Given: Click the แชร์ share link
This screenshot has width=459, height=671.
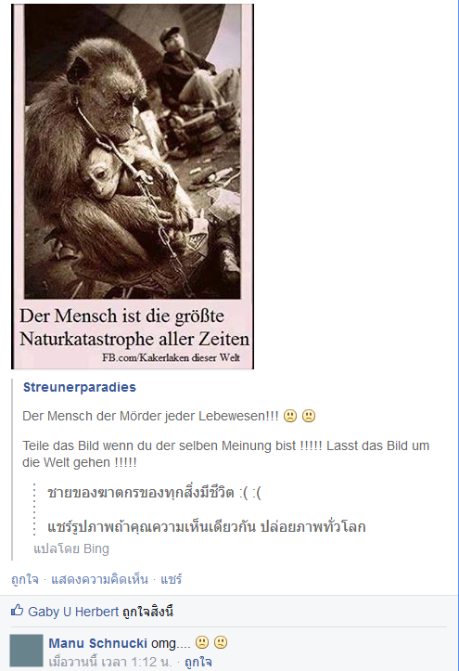Looking at the screenshot, I should coord(172,579).
